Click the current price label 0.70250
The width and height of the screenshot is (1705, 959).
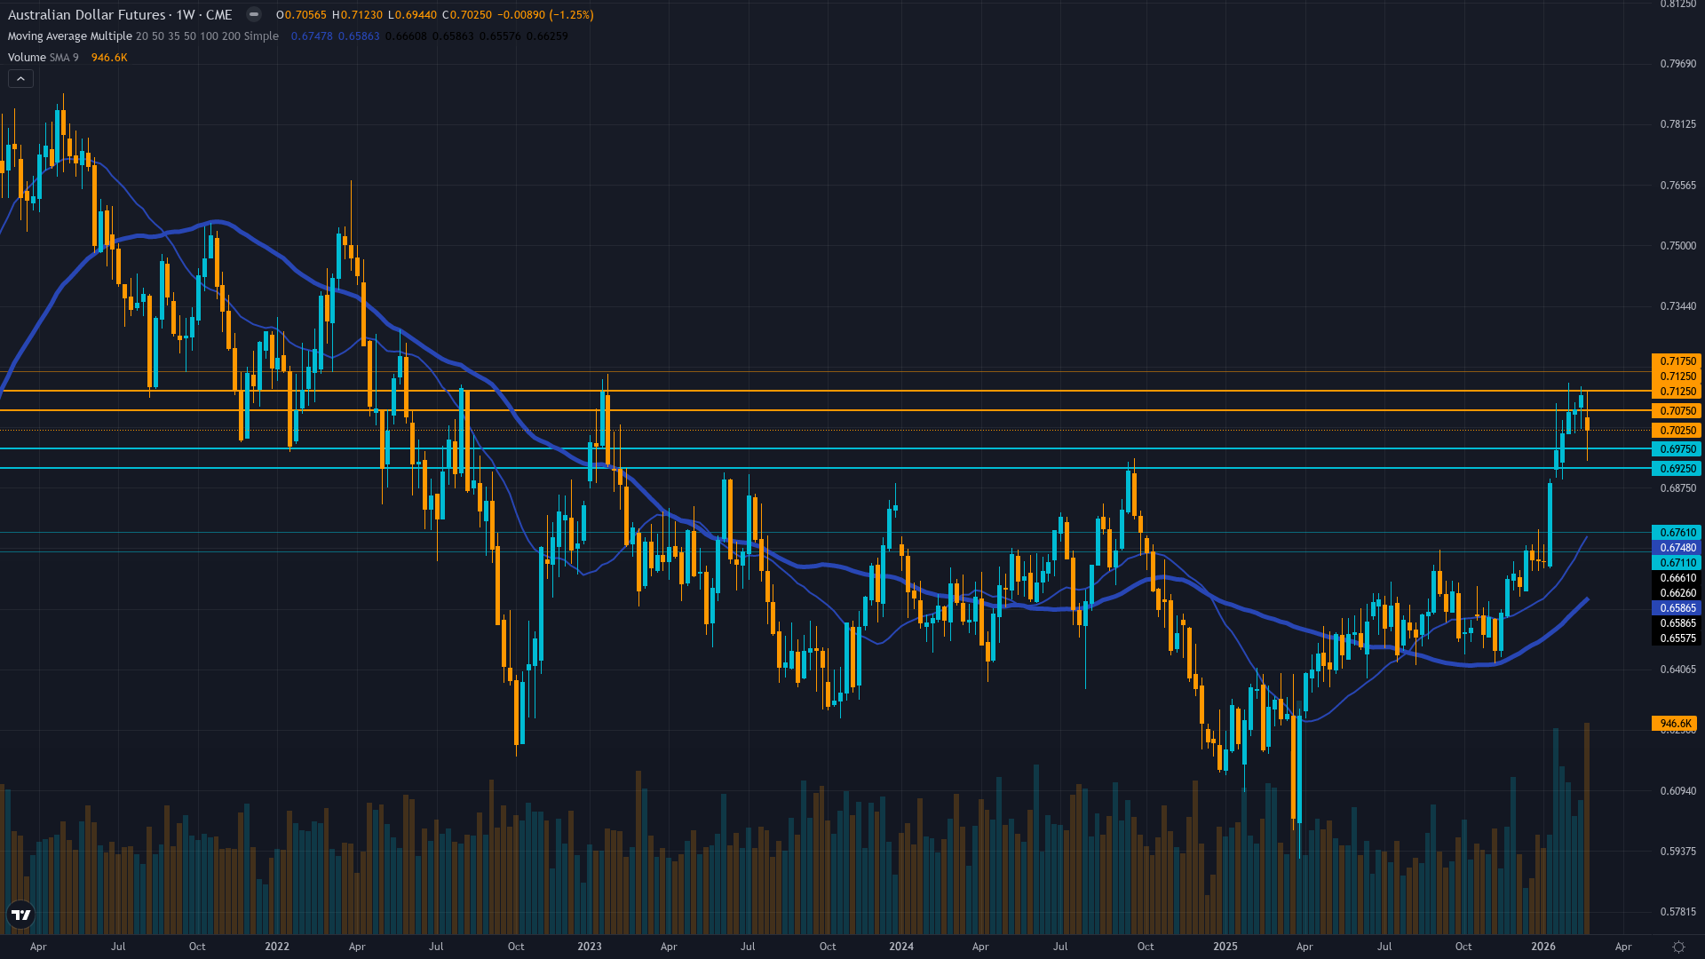coord(1676,431)
